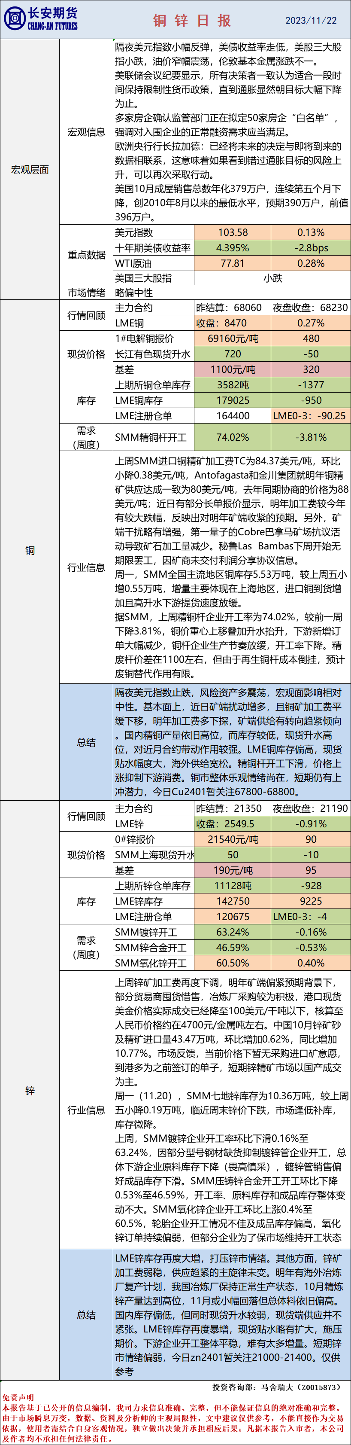
Task: Select the 十年期美债收益率 label
Action: (154, 248)
